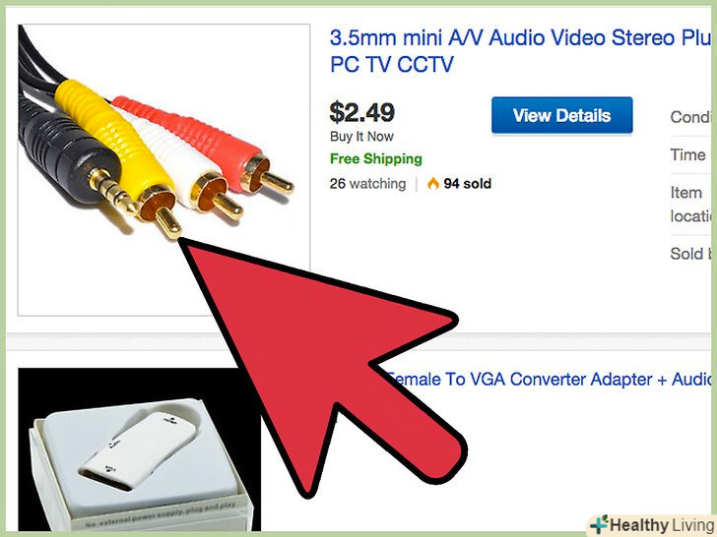Select the Time detail row
The image size is (717, 537).
click(x=690, y=154)
